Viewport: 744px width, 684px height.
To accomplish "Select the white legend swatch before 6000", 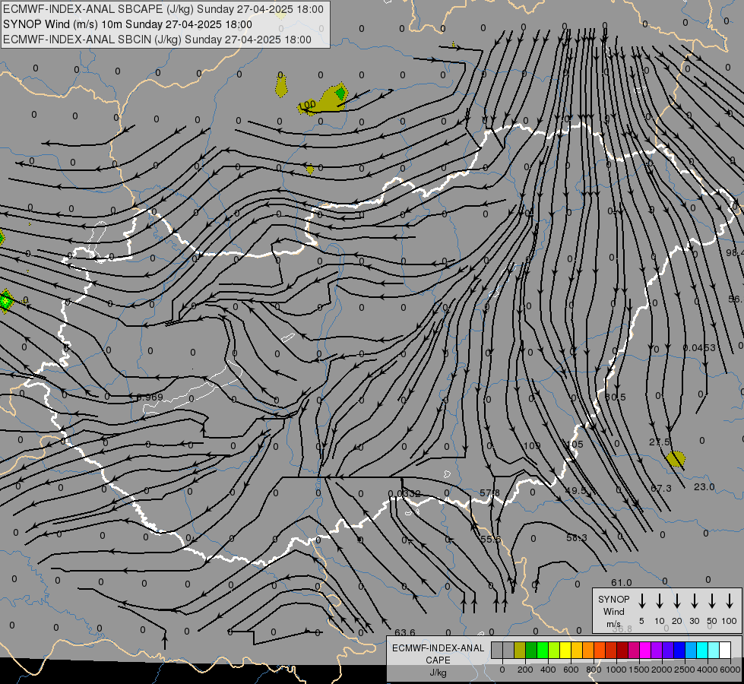I will (x=725, y=650).
